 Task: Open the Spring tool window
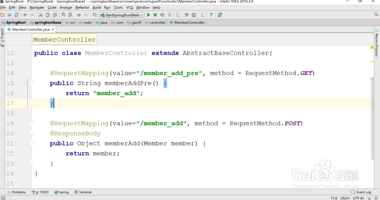point(62,192)
